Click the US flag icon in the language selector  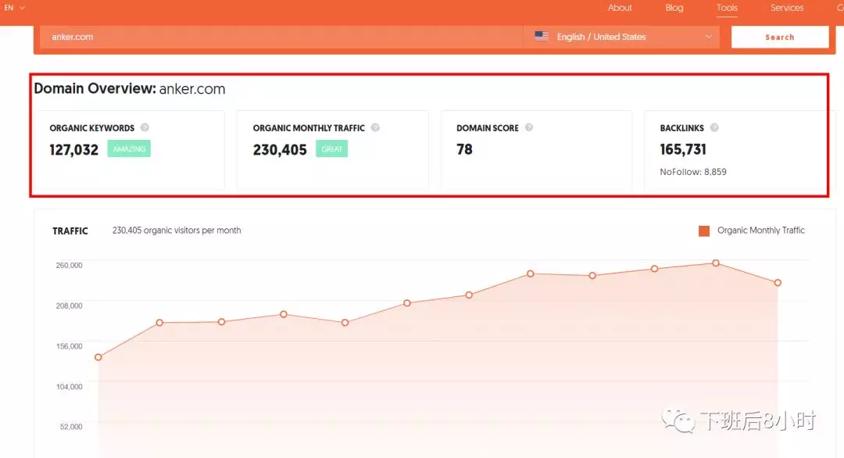click(541, 36)
